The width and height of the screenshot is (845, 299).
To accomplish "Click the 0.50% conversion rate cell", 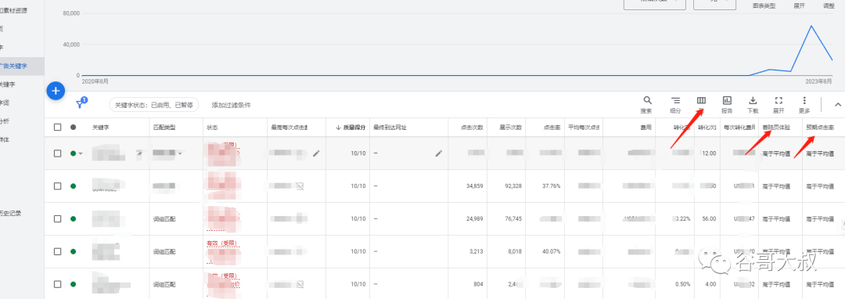I will [x=683, y=284].
